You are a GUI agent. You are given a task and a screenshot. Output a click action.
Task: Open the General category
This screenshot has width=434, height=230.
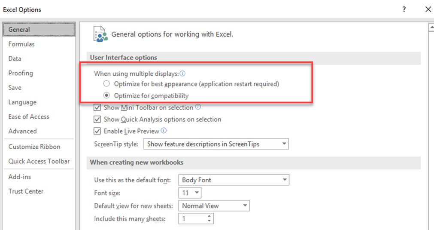click(x=39, y=29)
